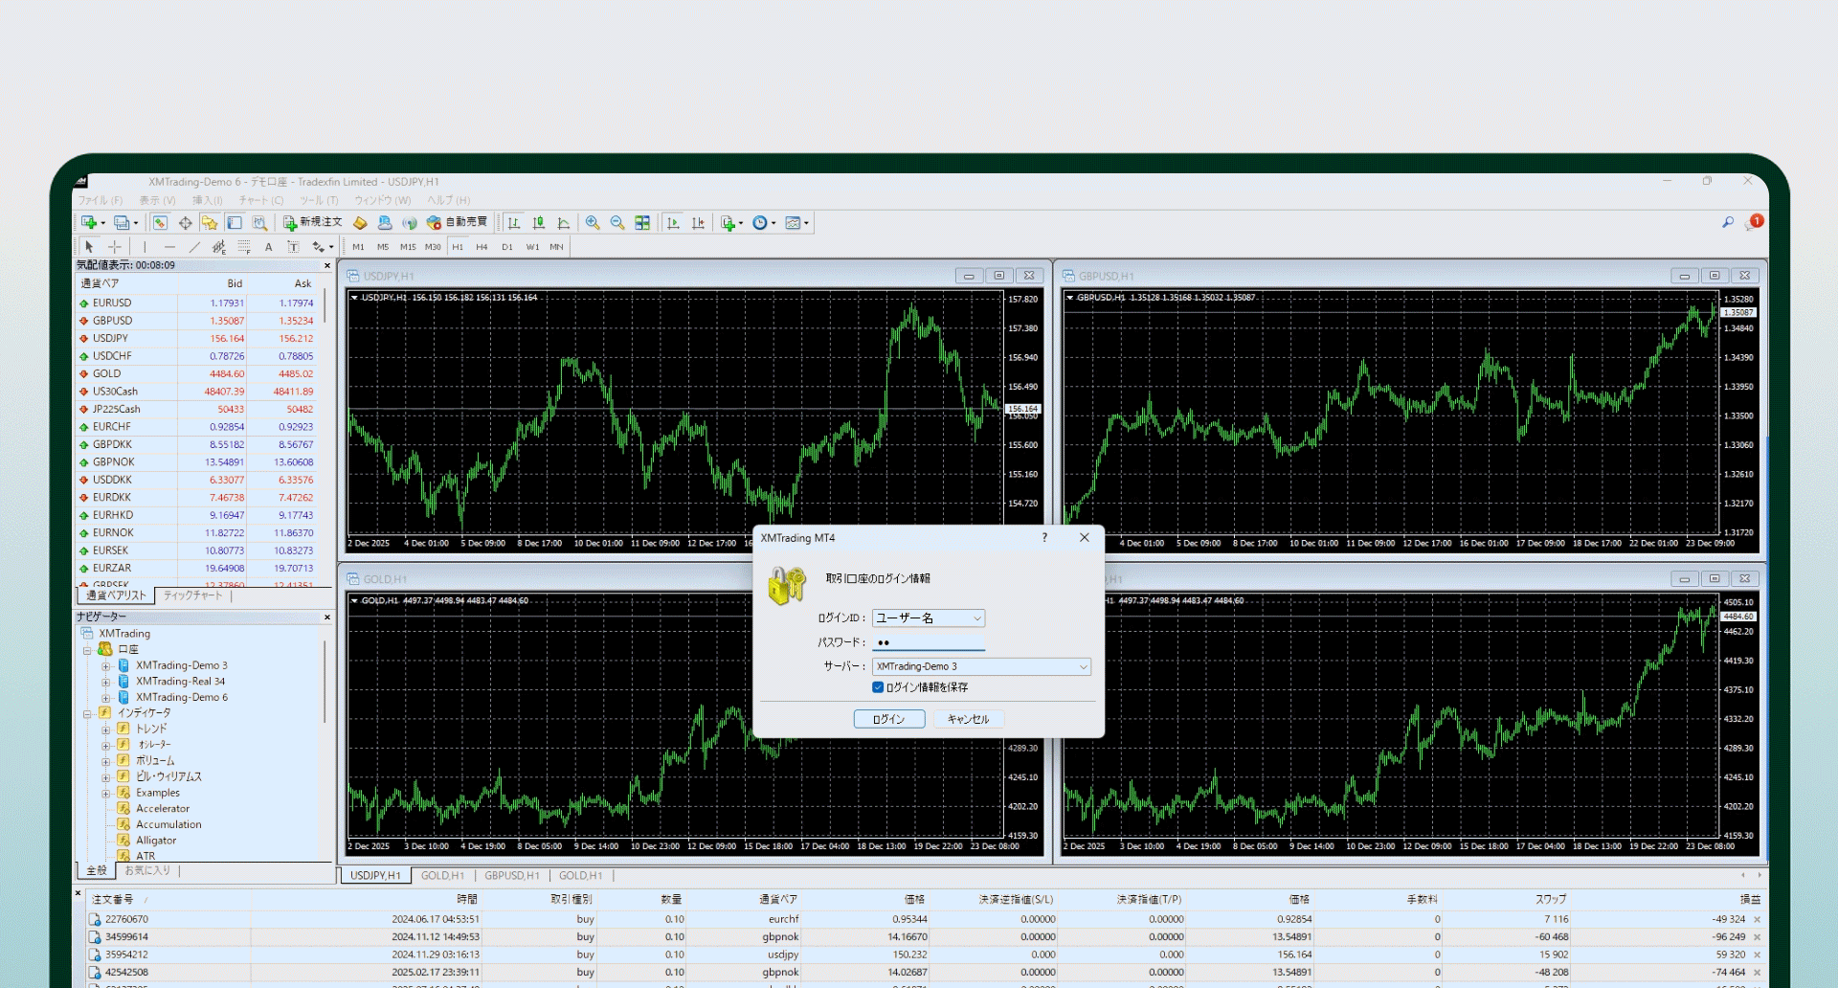Click the zoom in magnifier icon
The height and width of the screenshot is (988, 1838).
pyautogui.click(x=593, y=223)
